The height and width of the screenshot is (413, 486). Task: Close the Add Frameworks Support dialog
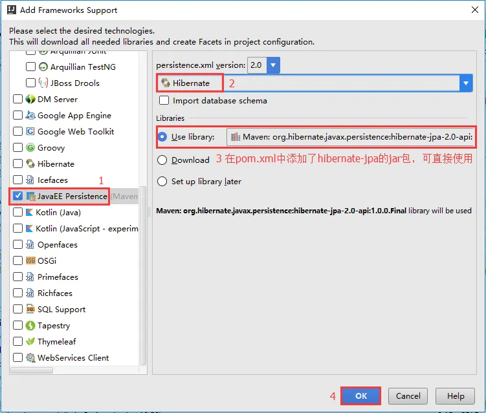click(475, 10)
